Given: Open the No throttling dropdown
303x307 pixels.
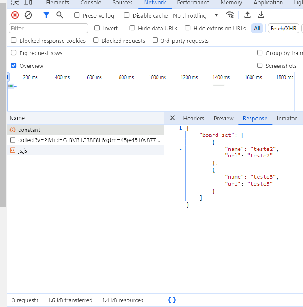Looking at the screenshot, I should [196, 15].
